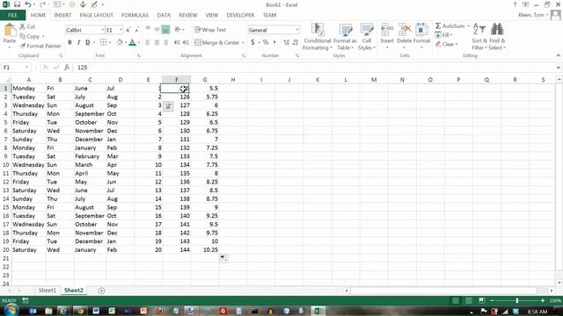This screenshot has height=316, width=563.
Task: Open the Calibri font name dropdown
Action: click(103, 30)
